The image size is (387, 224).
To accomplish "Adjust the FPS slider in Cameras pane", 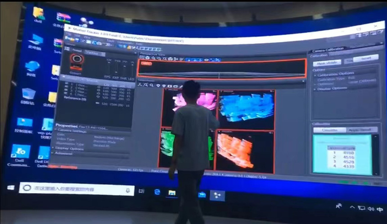I will click(108, 68).
